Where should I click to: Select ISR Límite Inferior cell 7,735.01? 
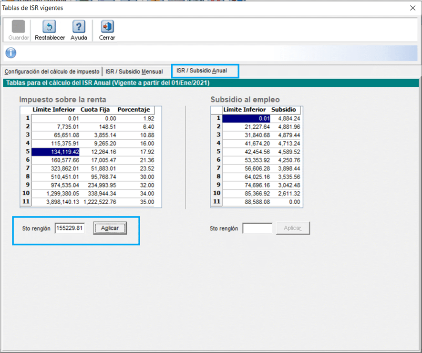[x=55, y=127]
